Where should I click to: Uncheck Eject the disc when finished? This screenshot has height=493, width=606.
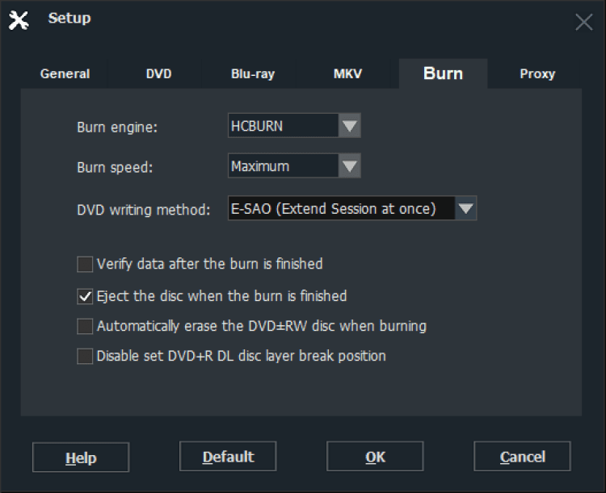[x=85, y=296]
